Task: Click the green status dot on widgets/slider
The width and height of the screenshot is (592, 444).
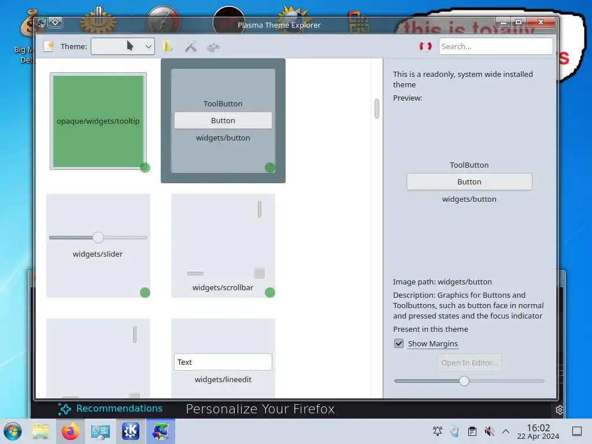Action: pos(145,292)
